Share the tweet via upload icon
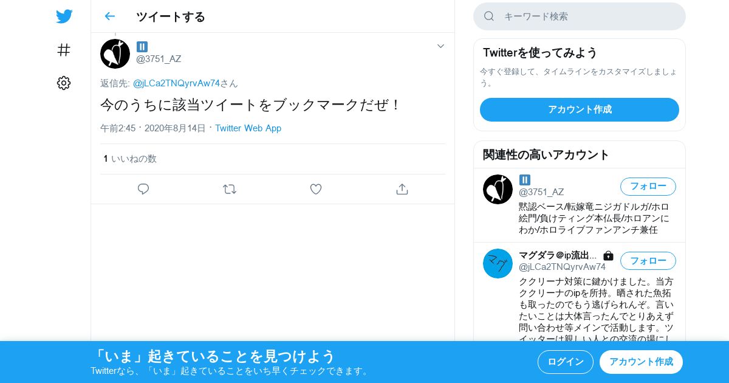Image resolution: width=729 pixels, height=383 pixels. tap(402, 189)
